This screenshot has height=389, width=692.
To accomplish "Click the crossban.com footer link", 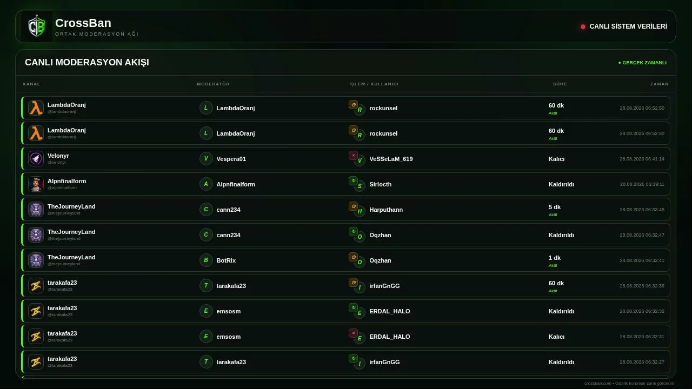I will (x=597, y=383).
